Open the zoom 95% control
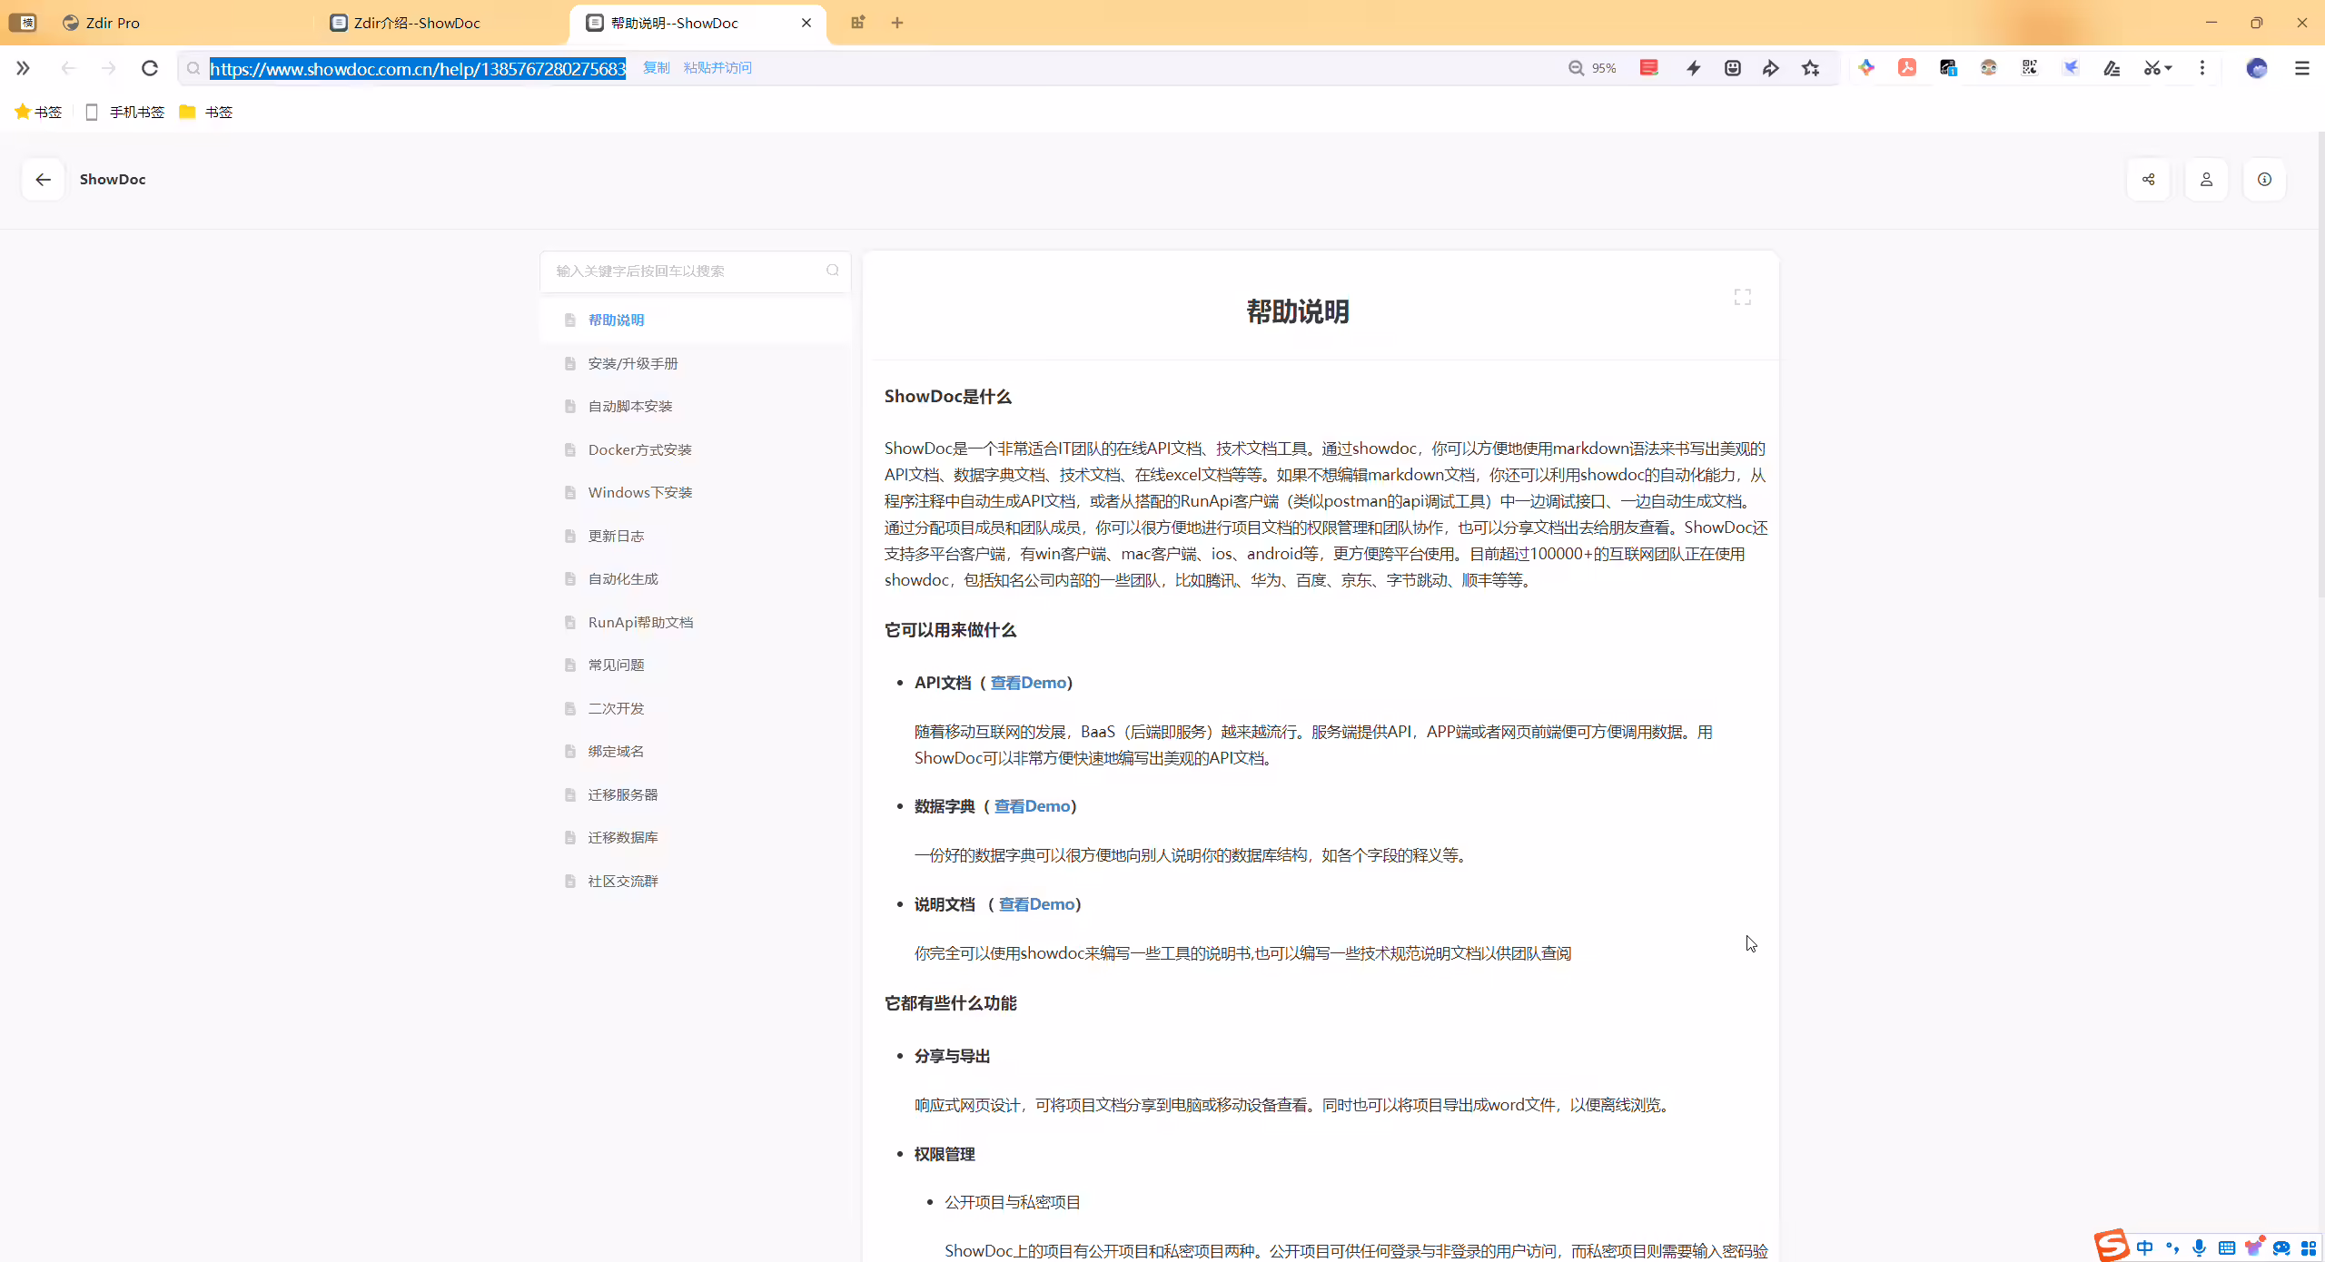Screen dimensions: 2325x1262 click(x=1592, y=68)
